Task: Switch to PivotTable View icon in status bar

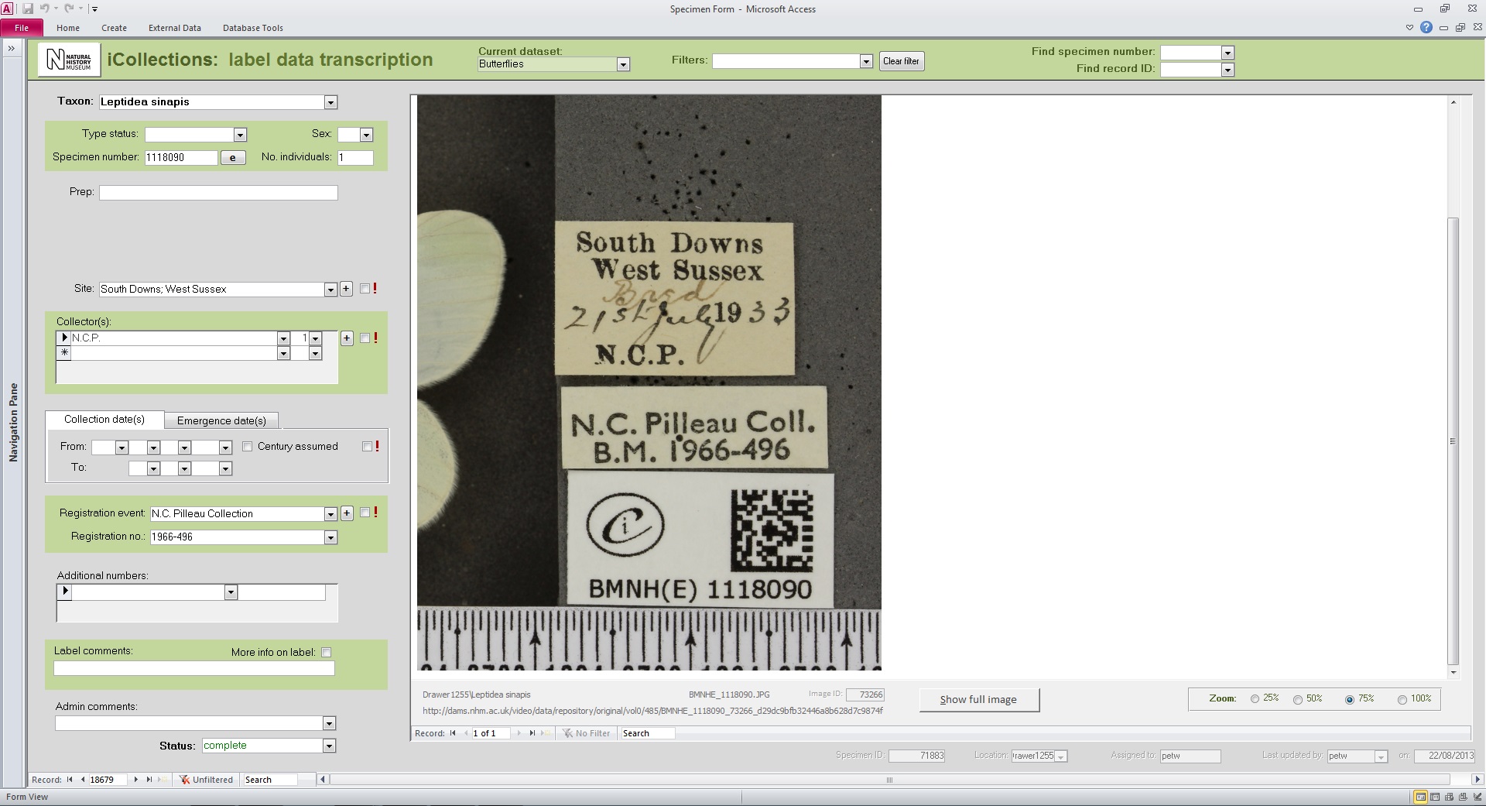Action: point(1448,797)
